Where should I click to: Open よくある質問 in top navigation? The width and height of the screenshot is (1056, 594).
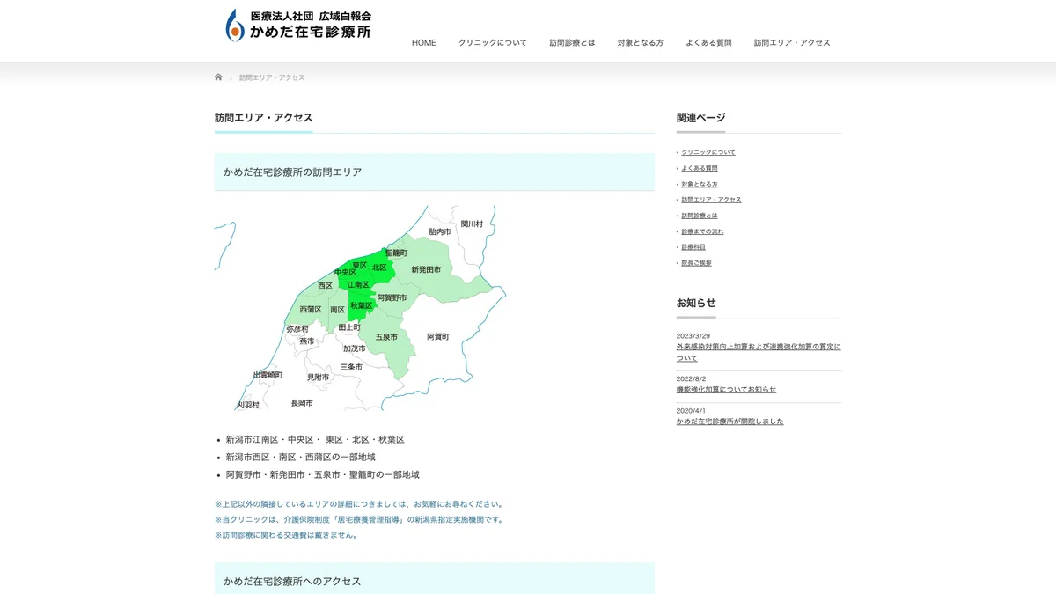[x=708, y=42]
